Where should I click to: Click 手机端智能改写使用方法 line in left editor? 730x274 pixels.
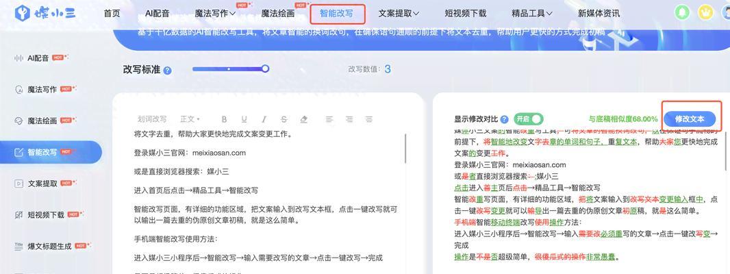(175, 239)
